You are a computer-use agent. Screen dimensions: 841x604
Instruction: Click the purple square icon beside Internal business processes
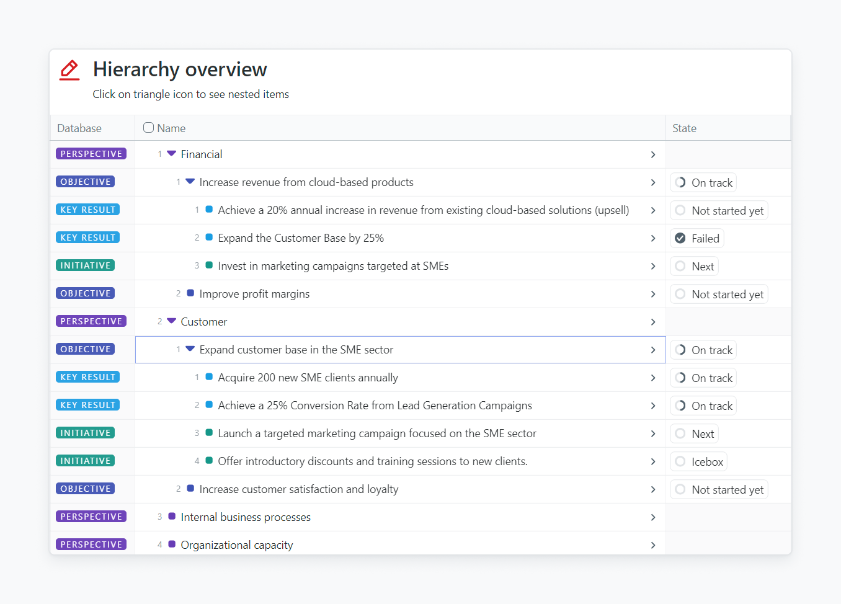pos(172,517)
